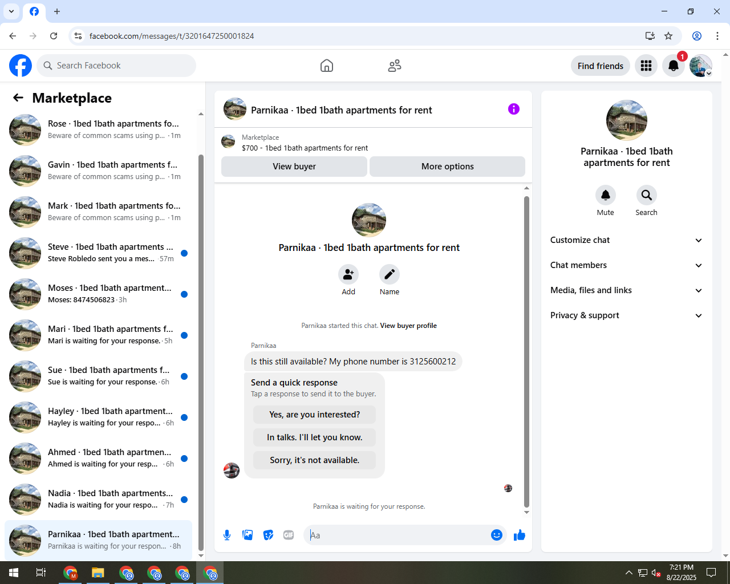
Task: Open the Mark conversation
Action: pyautogui.click(x=98, y=212)
